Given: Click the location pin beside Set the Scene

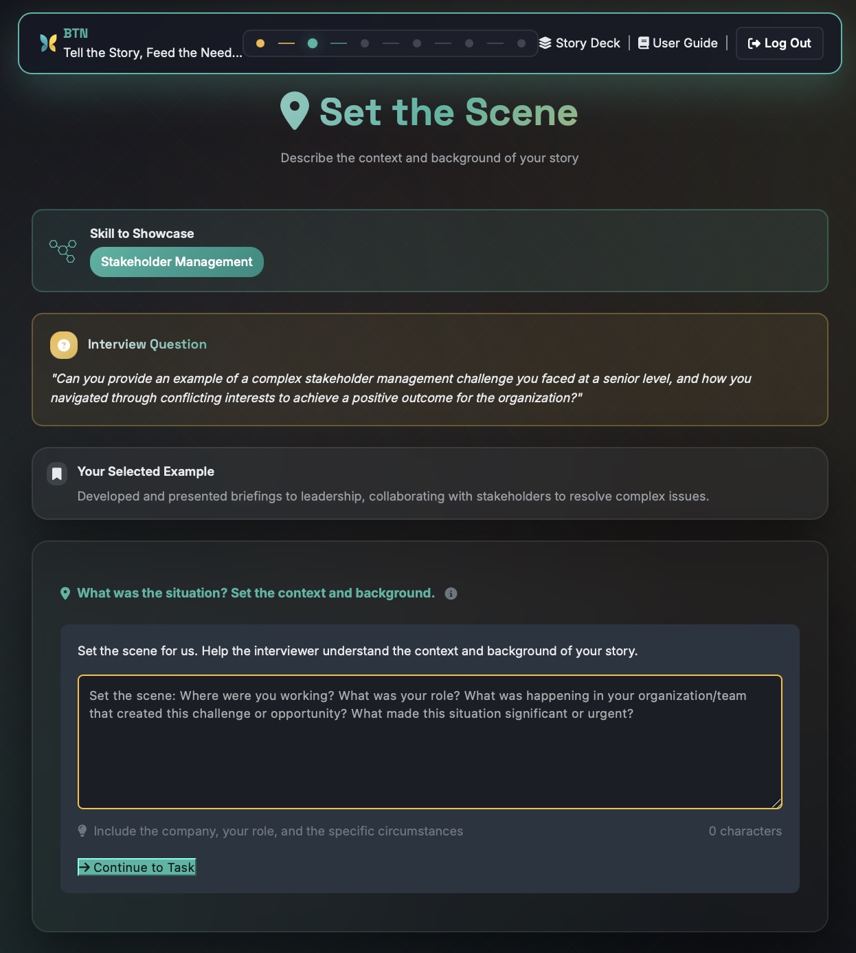Looking at the screenshot, I should coord(295,110).
